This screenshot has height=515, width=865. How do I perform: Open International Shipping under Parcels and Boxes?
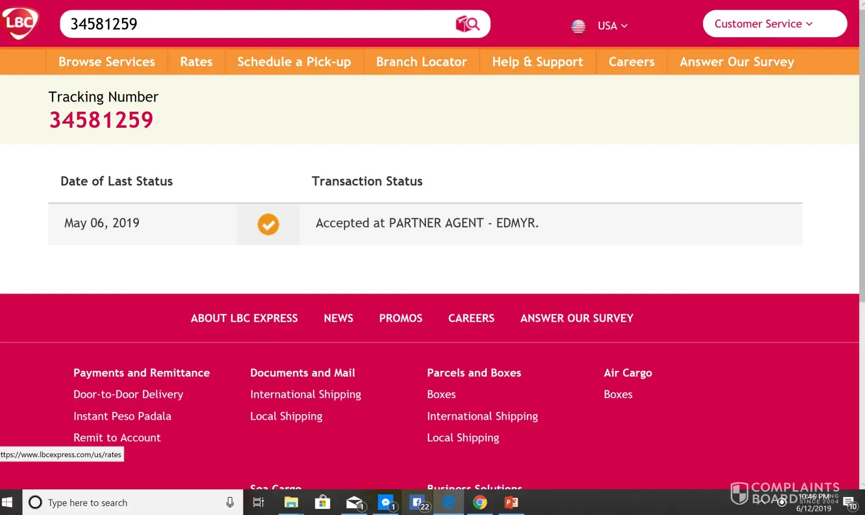tap(483, 416)
